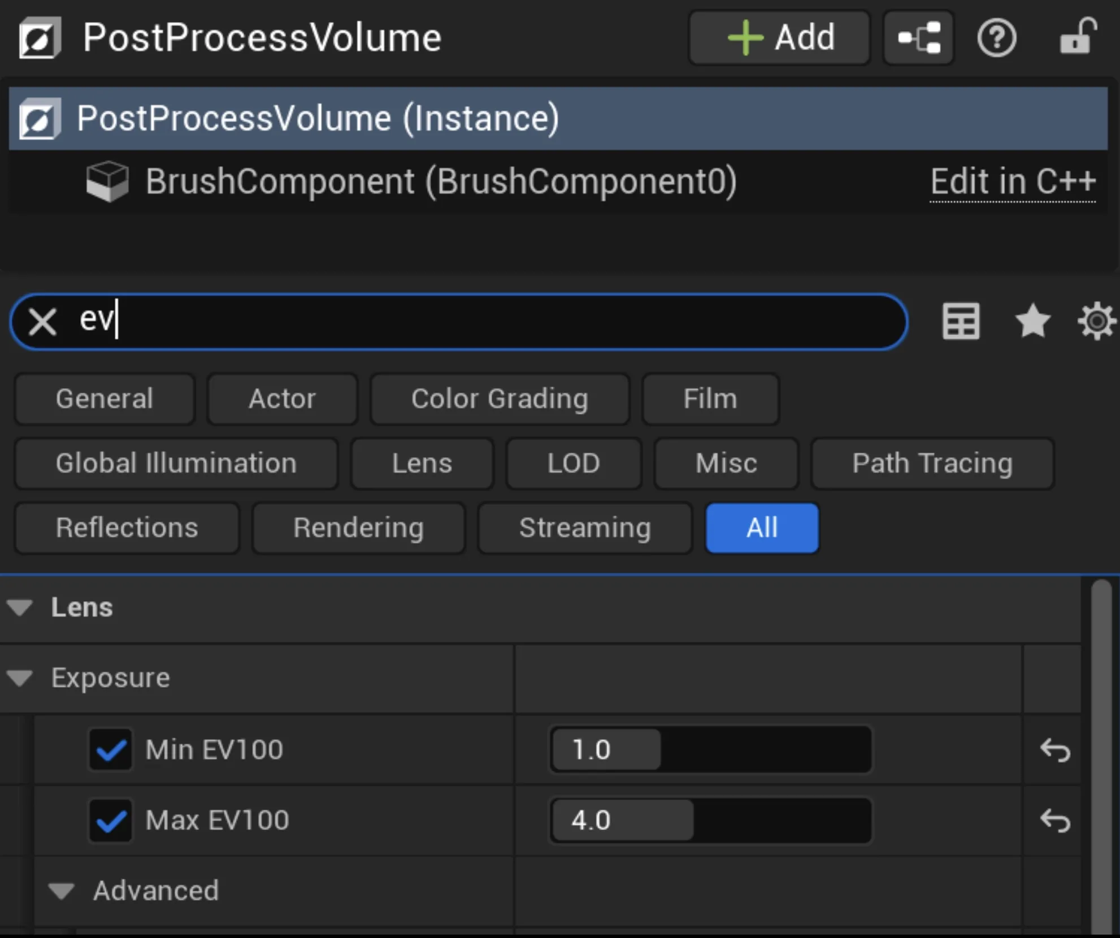
Task: Click the Add component button
Action: tap(779, 38)
